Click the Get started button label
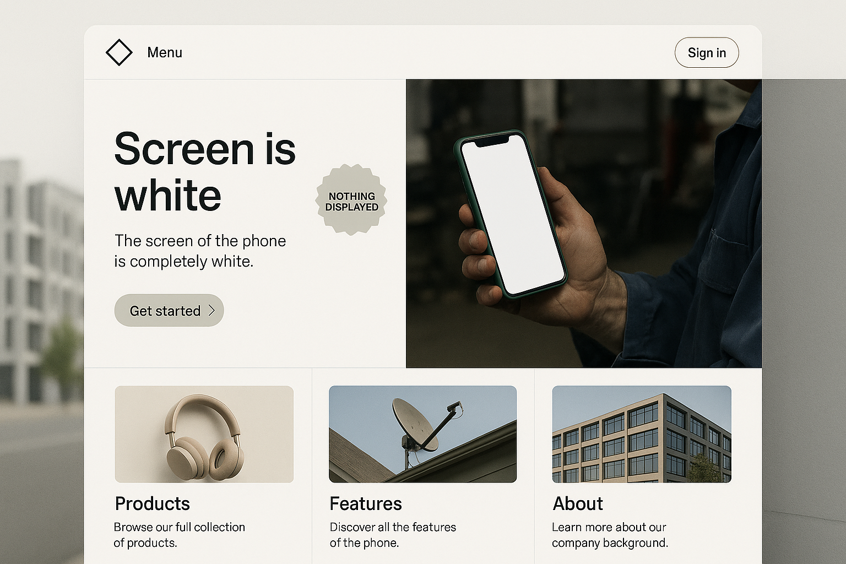 pyautogui.click(x=165, y=311)
